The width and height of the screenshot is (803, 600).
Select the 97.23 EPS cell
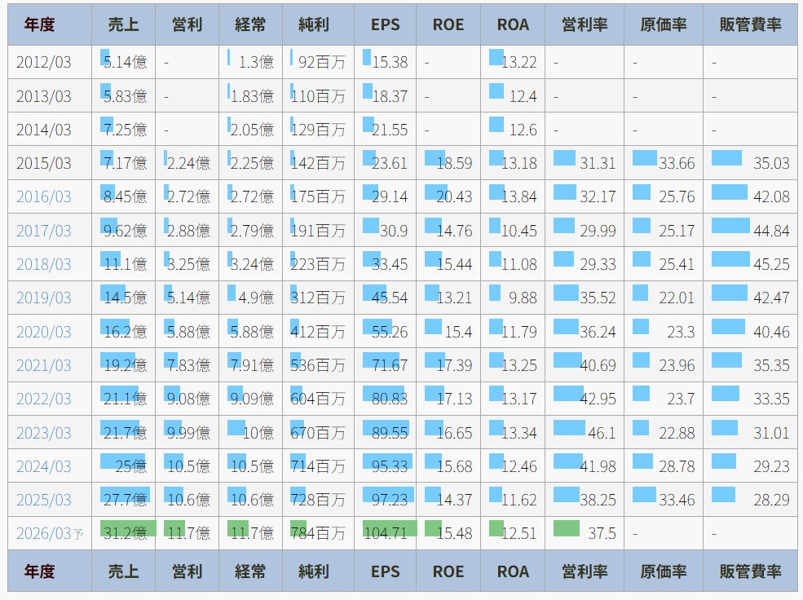[x=385, y=500]
